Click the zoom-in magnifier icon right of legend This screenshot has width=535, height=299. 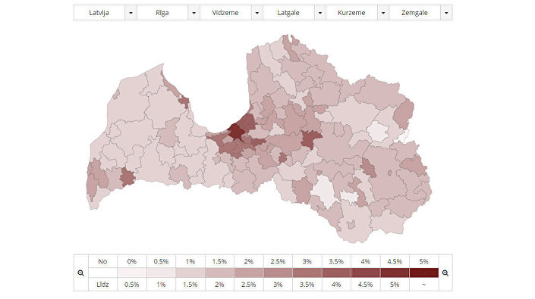coord(445,273)
